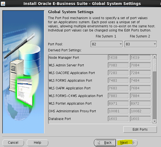161x147 pixels.
Task: Click scrollbar up arrow in port list
Action: (155, 57)
